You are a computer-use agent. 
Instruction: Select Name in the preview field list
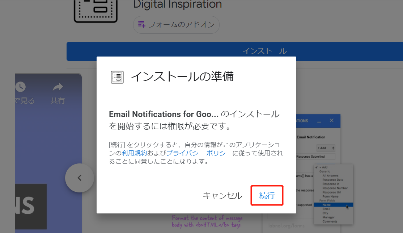(x=334, y=205)
